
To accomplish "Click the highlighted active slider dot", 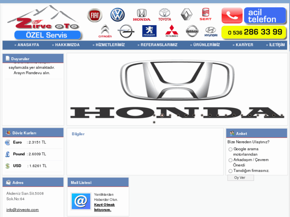I will pyautogui.click(x=162, y=115).
